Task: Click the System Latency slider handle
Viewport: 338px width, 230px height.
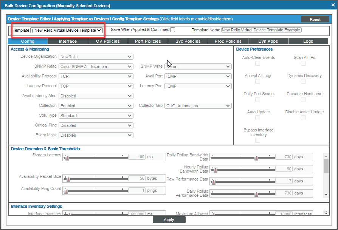Action: click(67, 158)
